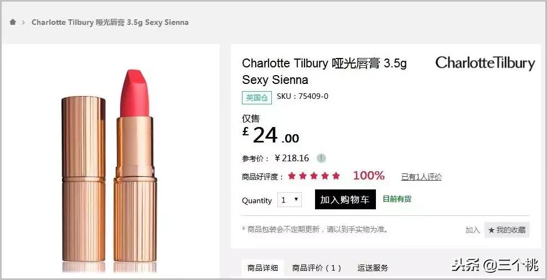The width and height of the screenshot is (547, 280).
Task: Switch to the 商品详细 tab
Action: point(262,267)
